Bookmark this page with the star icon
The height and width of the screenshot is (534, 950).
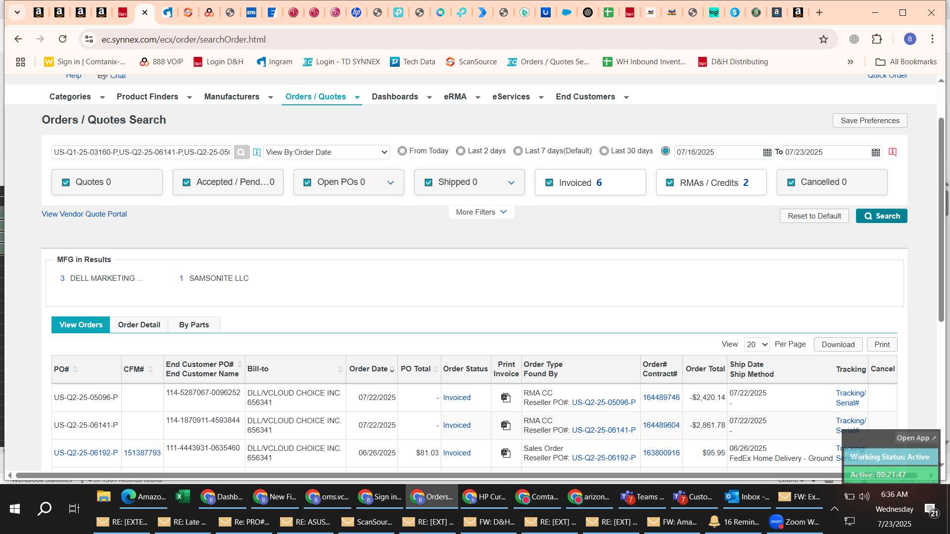823,39
